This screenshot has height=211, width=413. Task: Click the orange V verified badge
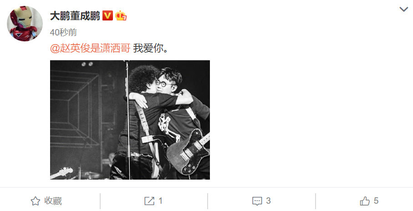click(107, 16)
